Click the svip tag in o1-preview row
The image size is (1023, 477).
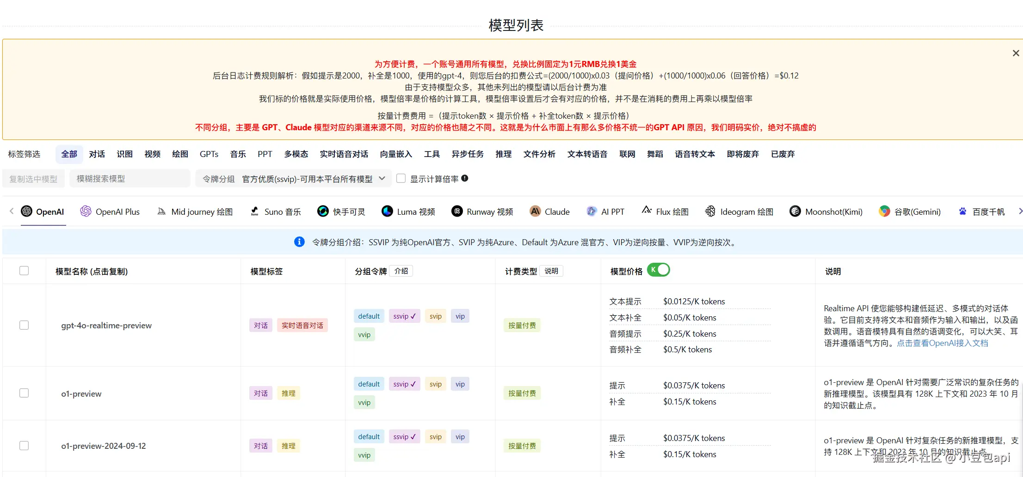click(x=436, y=384)
